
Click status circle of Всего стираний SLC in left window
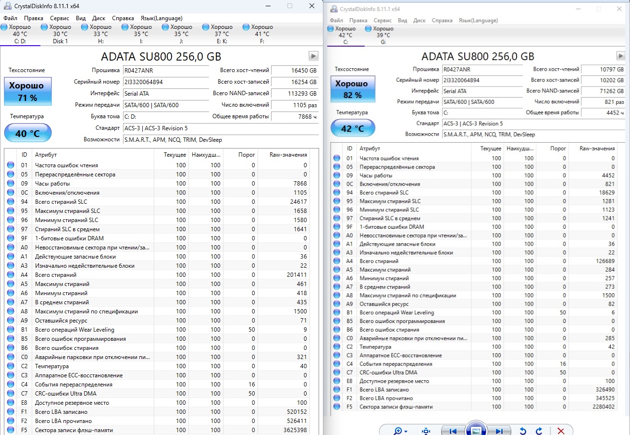(11, 202)
